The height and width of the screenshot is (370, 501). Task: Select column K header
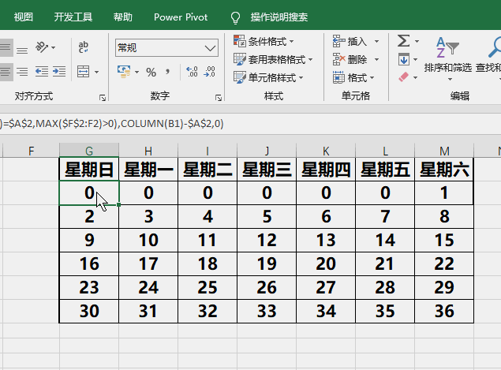(326, 151)
